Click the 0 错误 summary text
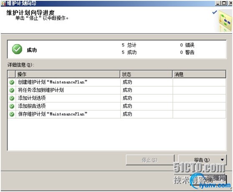Image resolution: width=233 pixels, height=192 pixels. [187, 45]
